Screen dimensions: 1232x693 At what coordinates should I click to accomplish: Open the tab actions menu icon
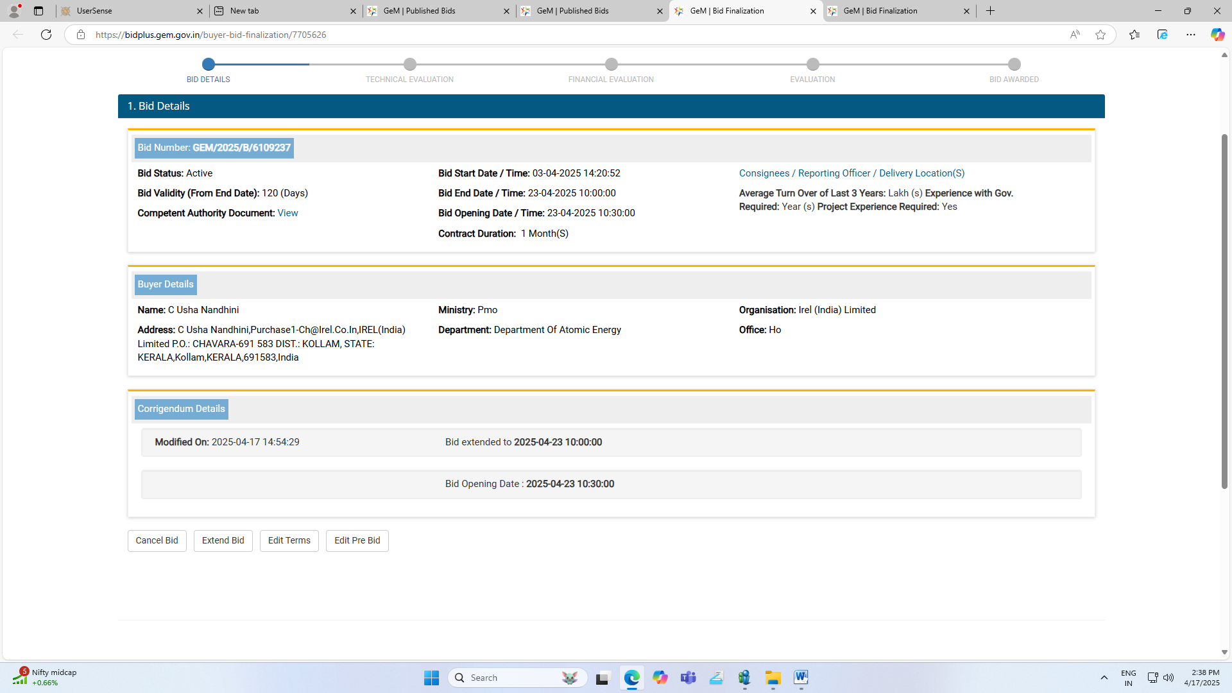(38, 11)
